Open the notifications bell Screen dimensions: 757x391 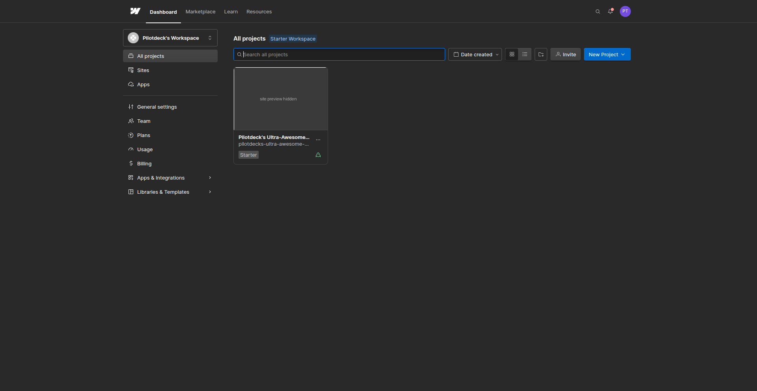tap(610, 11)
